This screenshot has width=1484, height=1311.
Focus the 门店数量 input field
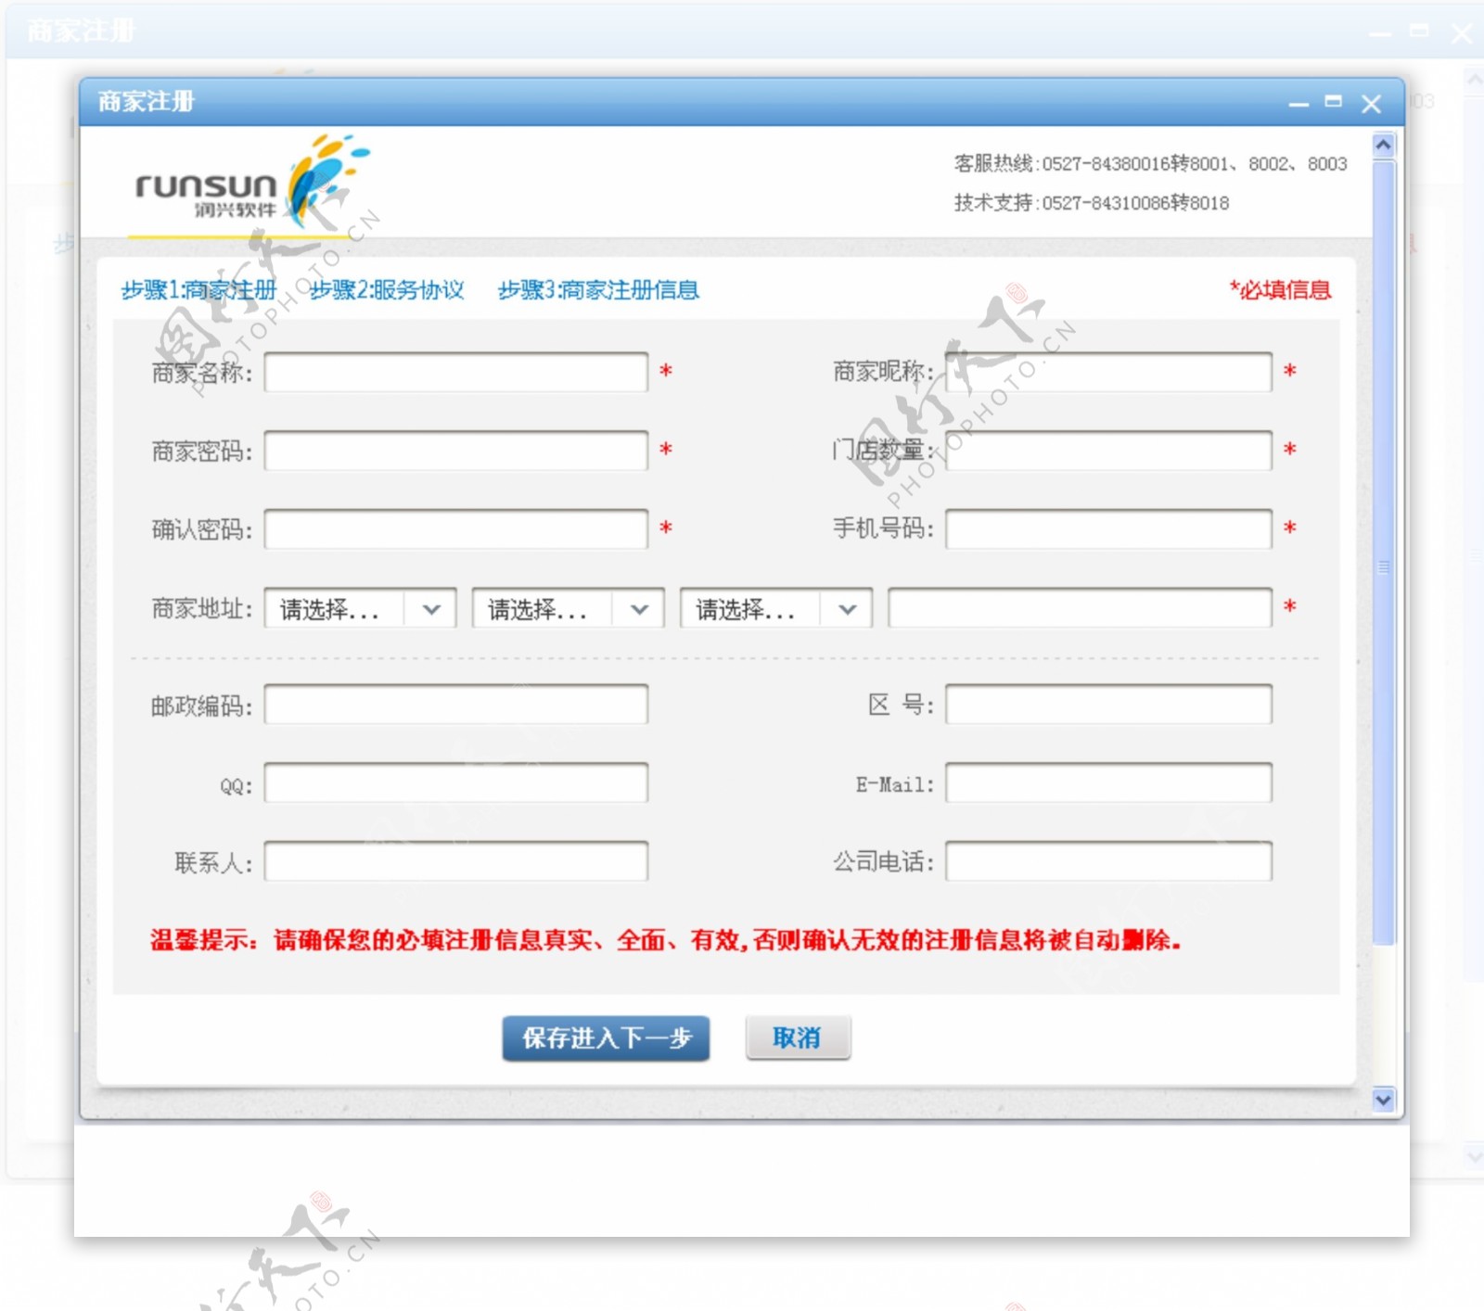1108,451
